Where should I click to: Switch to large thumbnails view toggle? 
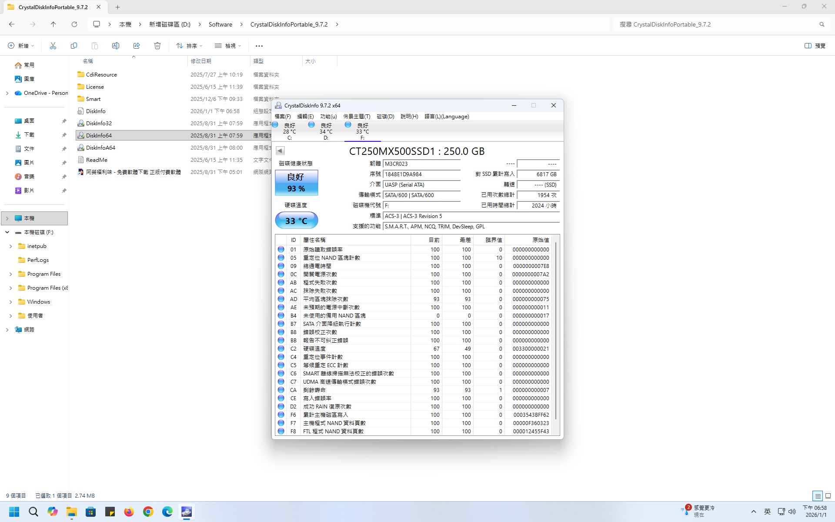coord(828,496)
